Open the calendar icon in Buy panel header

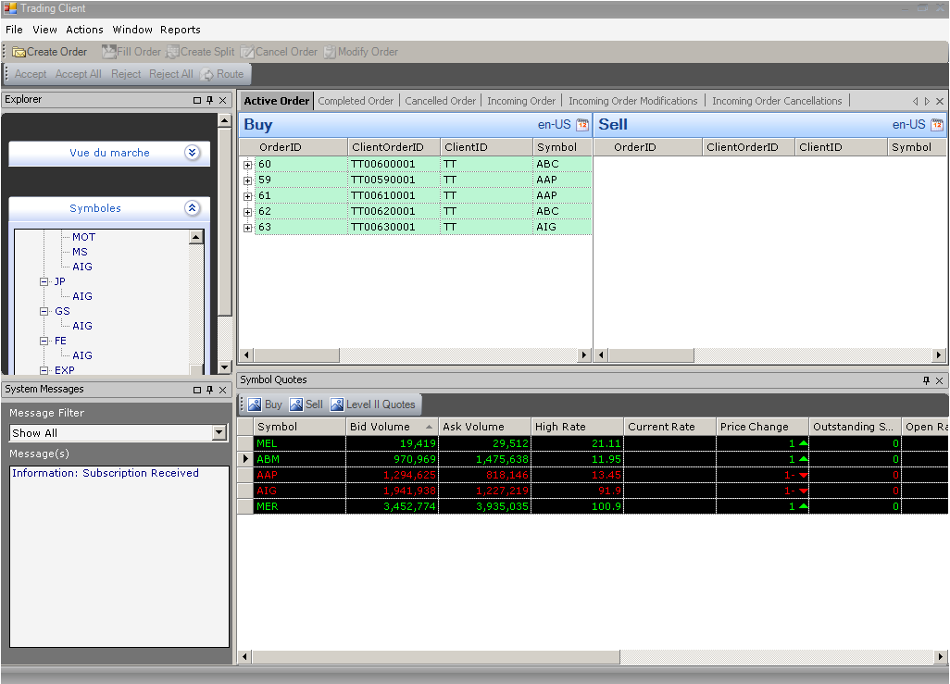(x=582, y=125)
